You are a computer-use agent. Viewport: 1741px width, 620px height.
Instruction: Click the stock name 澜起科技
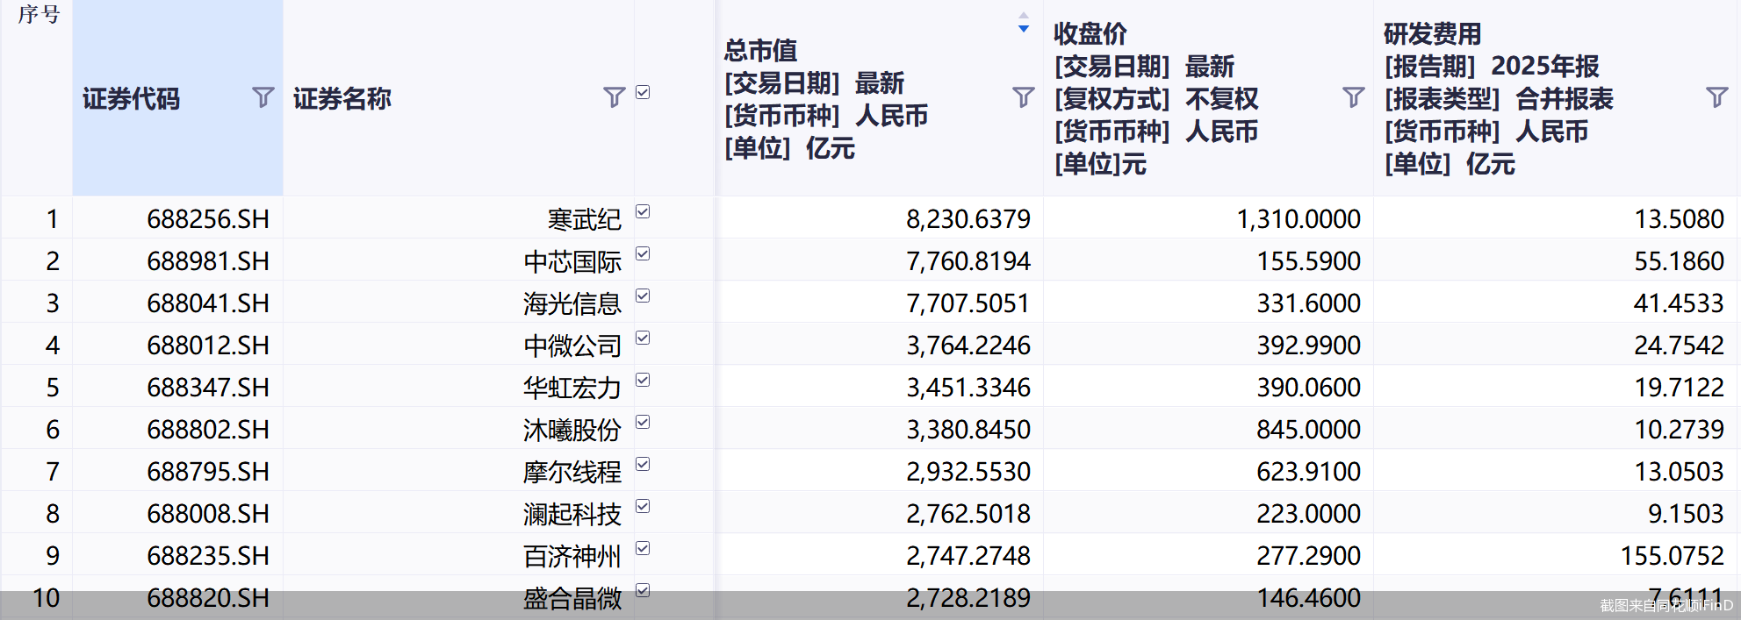point(572,514)
